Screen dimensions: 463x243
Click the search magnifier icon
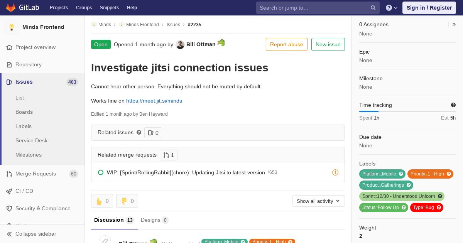(x=373, y=8)
